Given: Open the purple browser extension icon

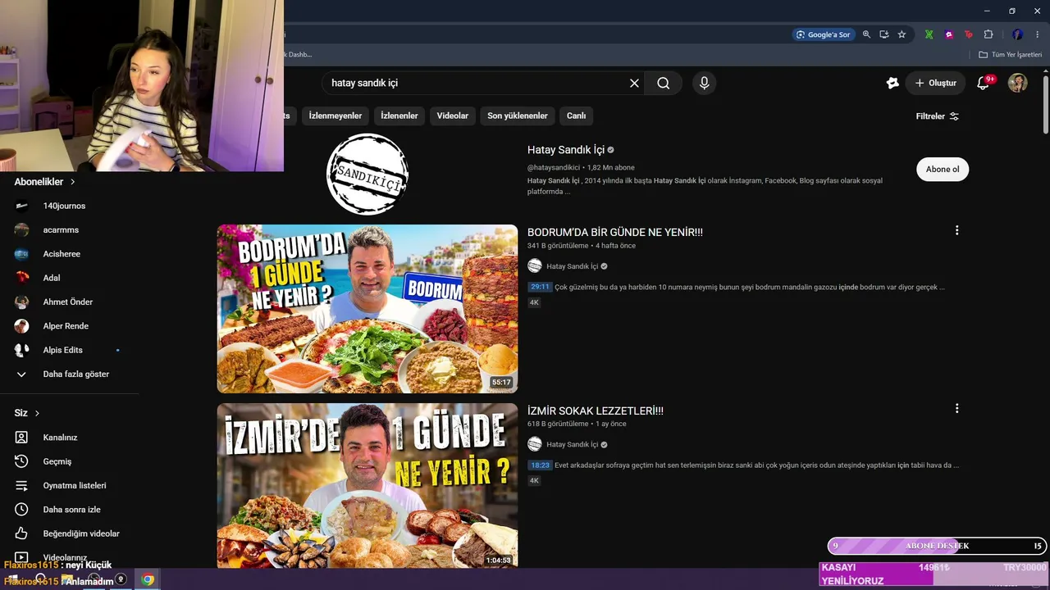Looking at the screenshot, I should coord(949,34).
